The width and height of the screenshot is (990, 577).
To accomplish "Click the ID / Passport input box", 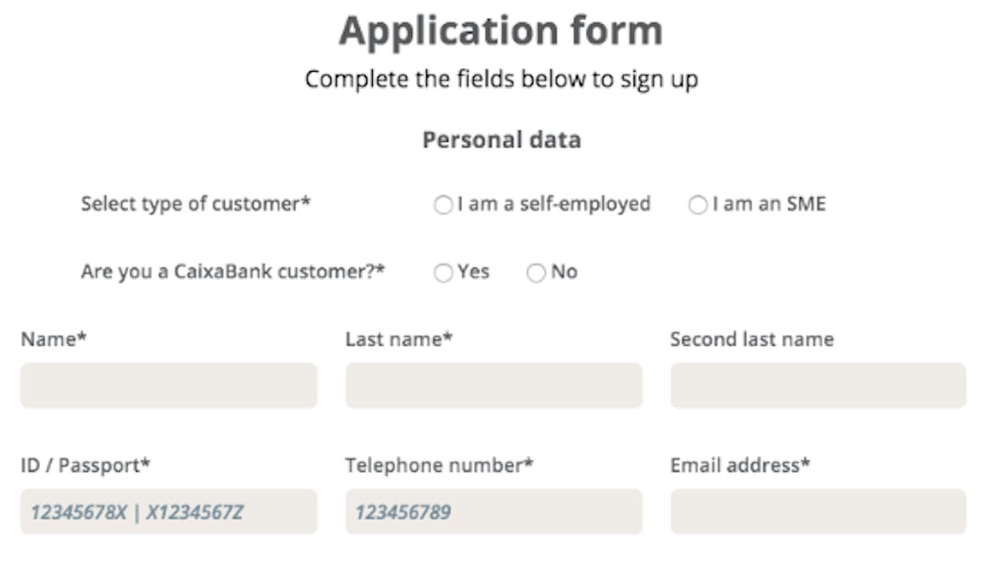I will point(168,512).
